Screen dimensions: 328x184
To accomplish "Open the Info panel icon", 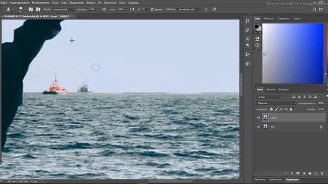I will coord(257,45).
